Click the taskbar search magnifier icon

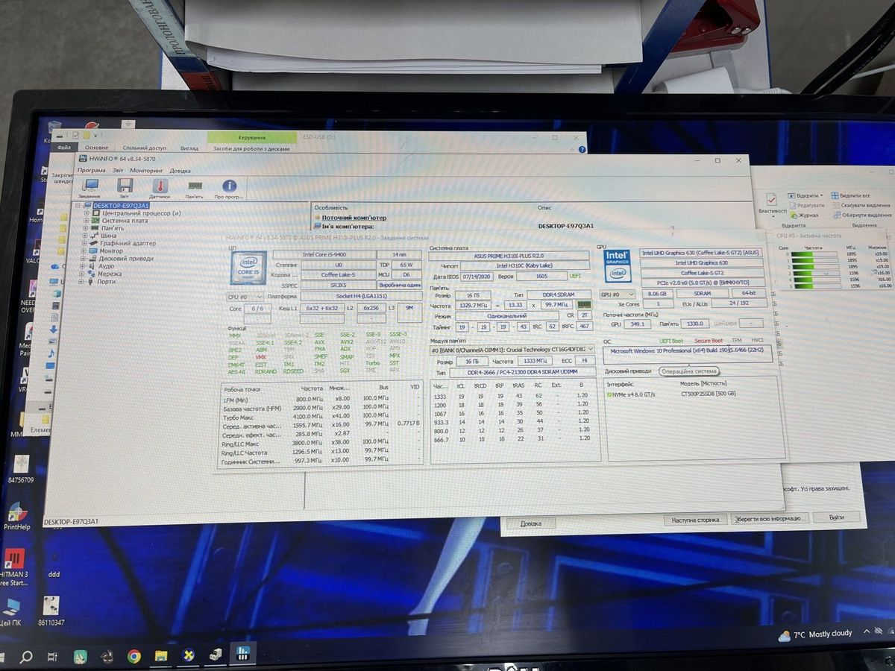tap(26, 657)
